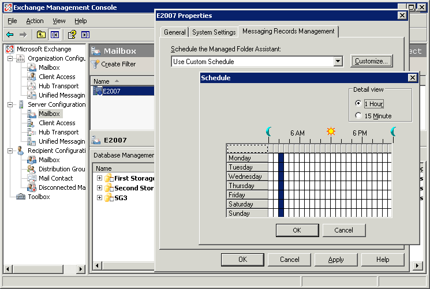Click the Up One Level folder icon

pyautogui.click(x=41, y=35)
